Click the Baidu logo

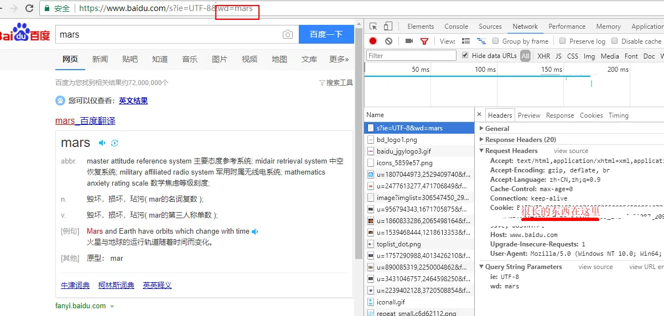coord(25,33)
